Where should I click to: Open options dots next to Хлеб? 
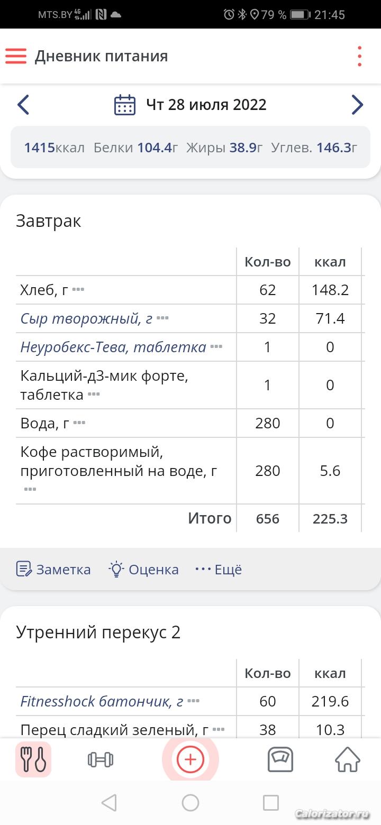[x=78, y=290]
